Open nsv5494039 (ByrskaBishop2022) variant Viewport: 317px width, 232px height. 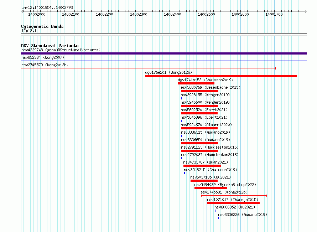tap(225, 185)
